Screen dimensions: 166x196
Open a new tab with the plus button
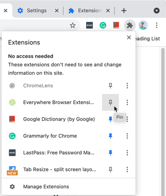(124, 10)
